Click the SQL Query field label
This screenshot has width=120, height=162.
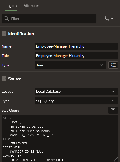point(11,110)
